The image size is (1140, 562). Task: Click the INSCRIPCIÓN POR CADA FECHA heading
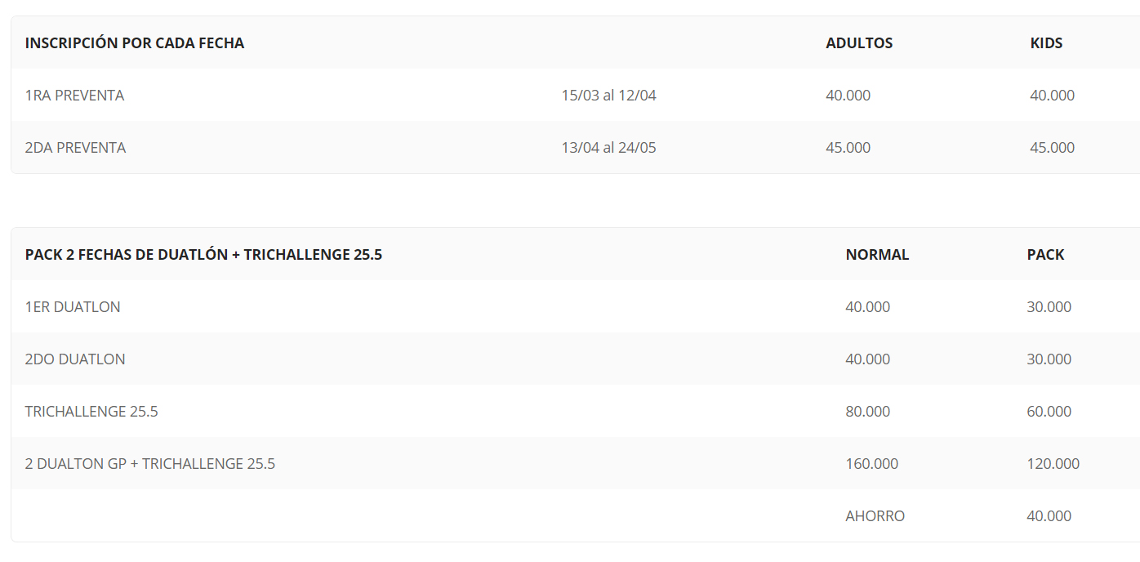point(135,43)
